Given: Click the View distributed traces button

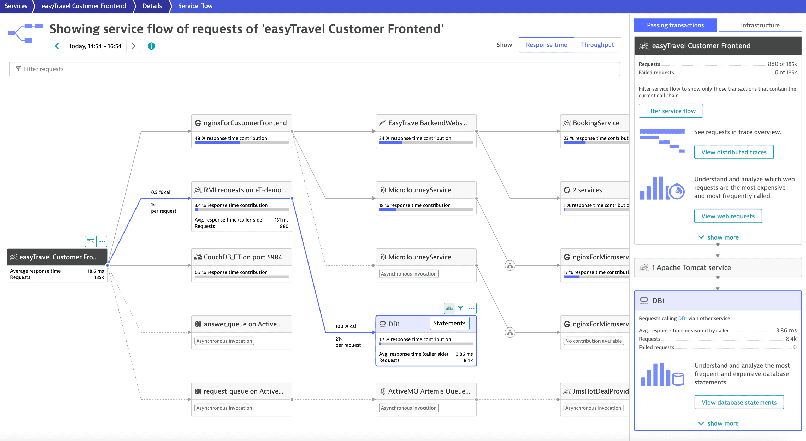Looking at the screenshot, I should [x=733, y=152].
